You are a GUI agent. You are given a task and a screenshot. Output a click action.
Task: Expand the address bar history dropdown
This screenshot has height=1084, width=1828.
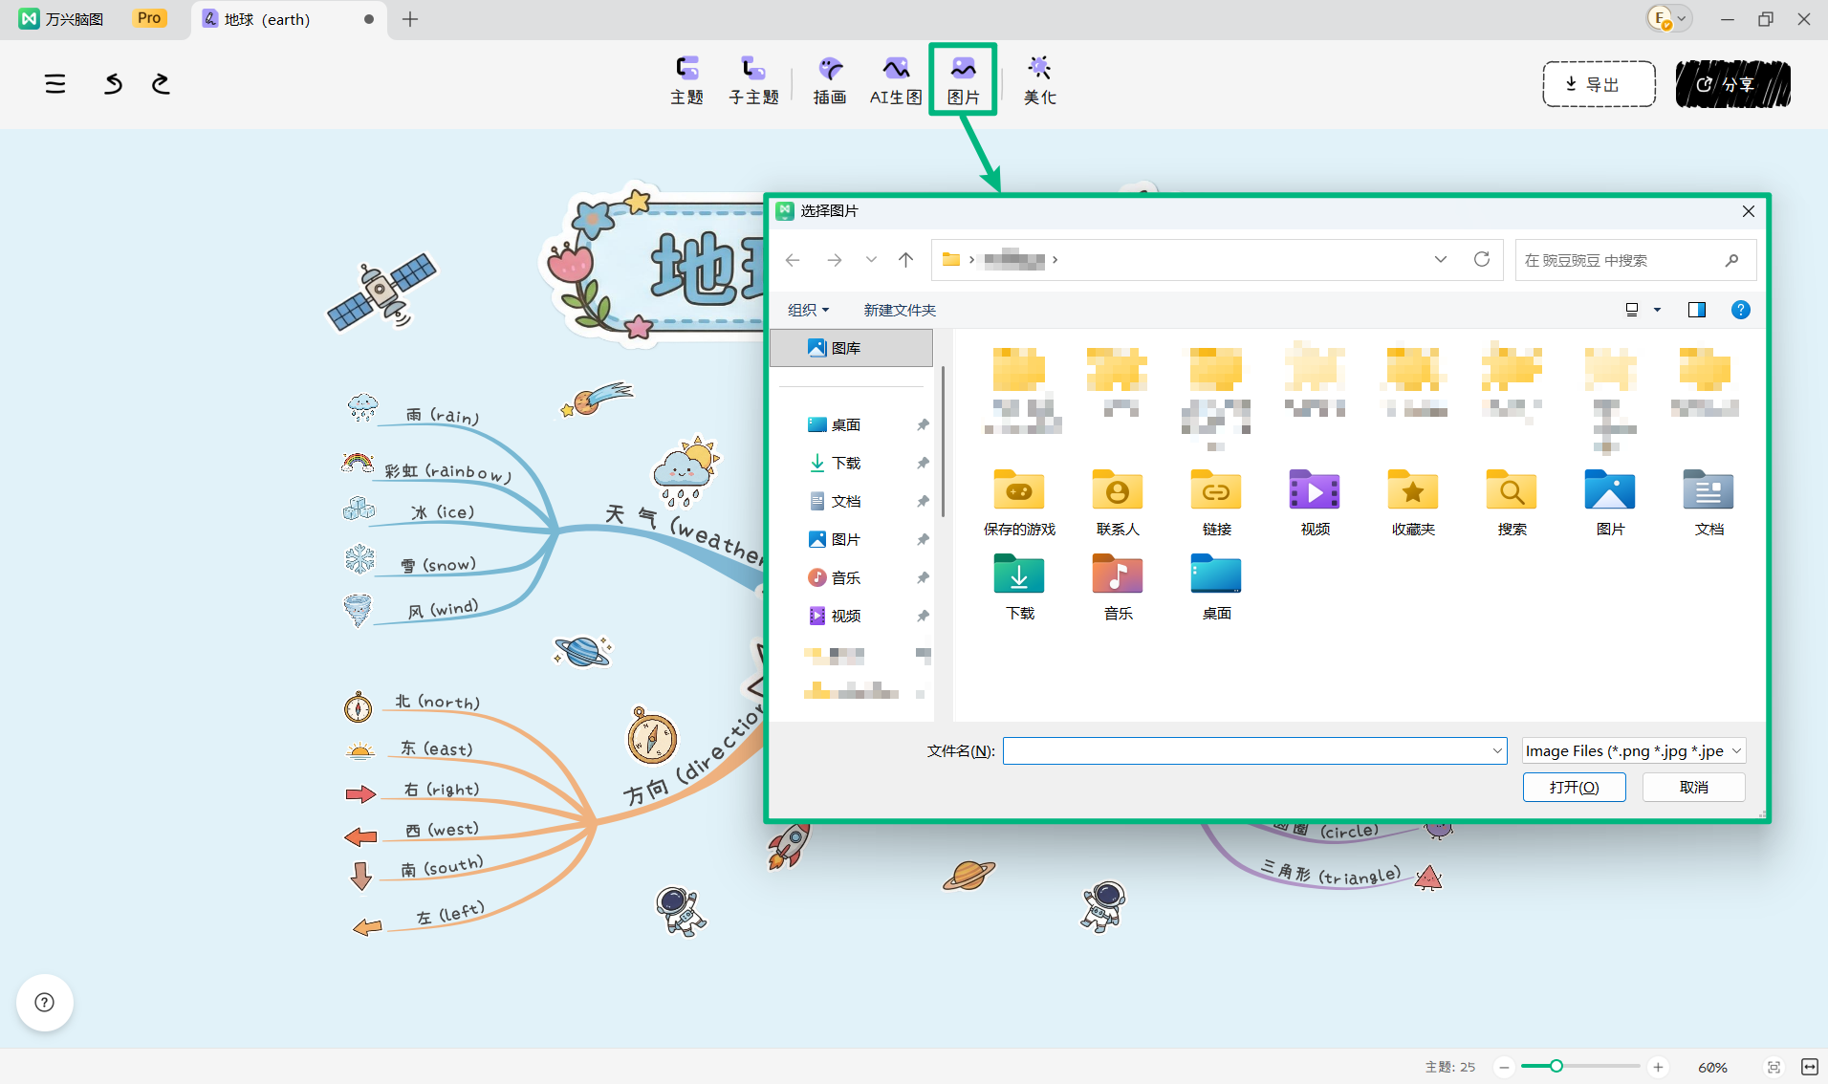coord(1441,260)
